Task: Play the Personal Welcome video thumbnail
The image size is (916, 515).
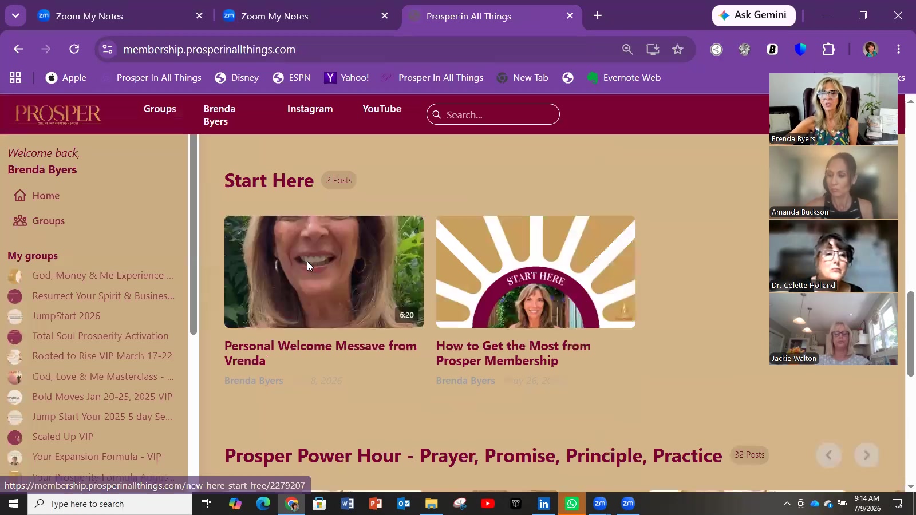Action: [324, 272]
